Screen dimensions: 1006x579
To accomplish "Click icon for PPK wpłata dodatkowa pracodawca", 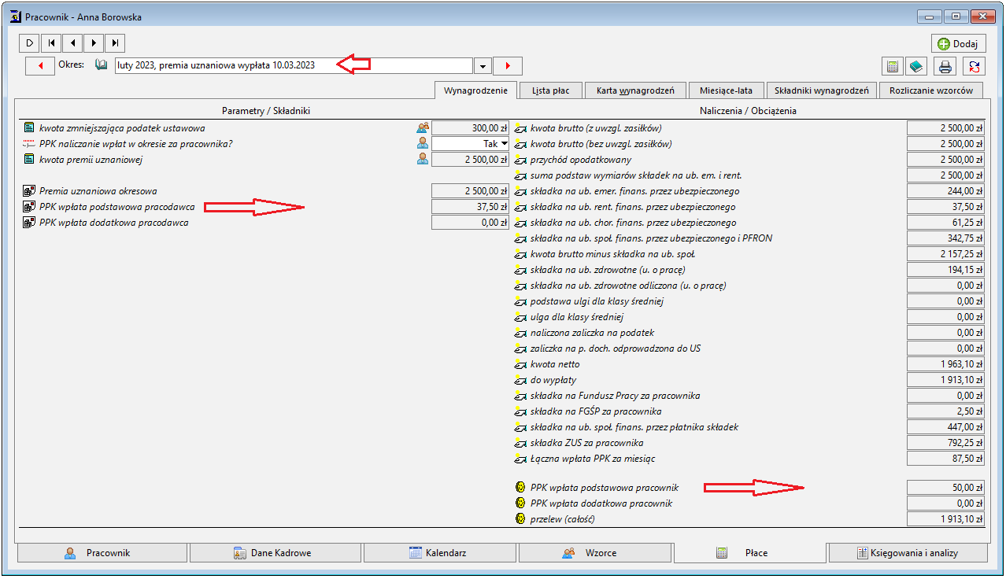I will point(30,223).
